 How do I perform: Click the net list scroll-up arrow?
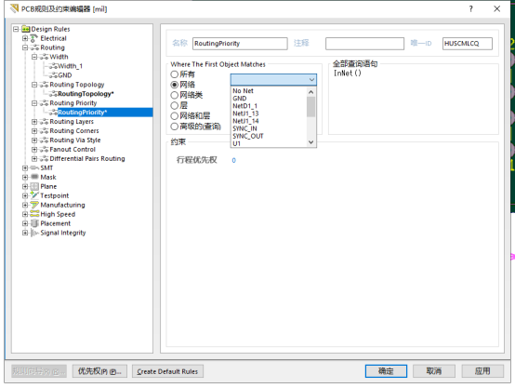tap(311, 92)
